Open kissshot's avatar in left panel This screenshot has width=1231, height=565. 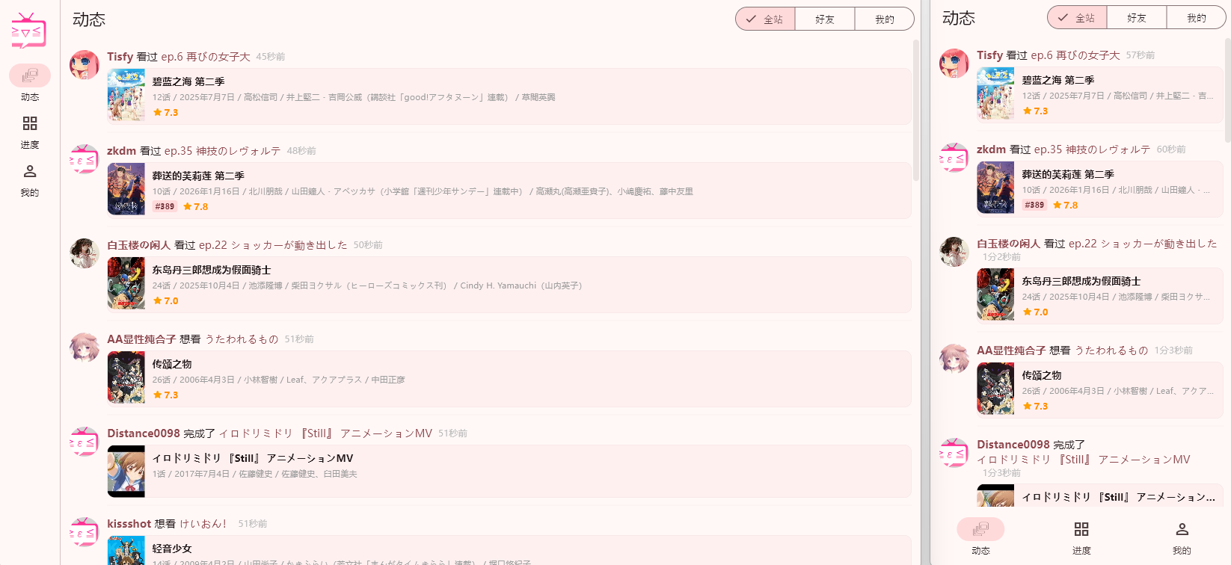[x=85, y=532]
